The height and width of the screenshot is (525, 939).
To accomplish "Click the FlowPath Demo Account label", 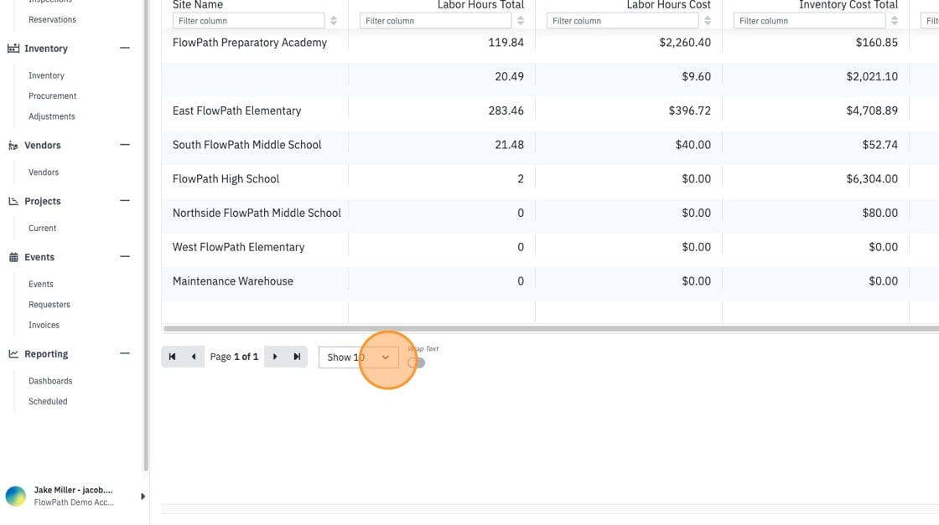I will 74,502.
